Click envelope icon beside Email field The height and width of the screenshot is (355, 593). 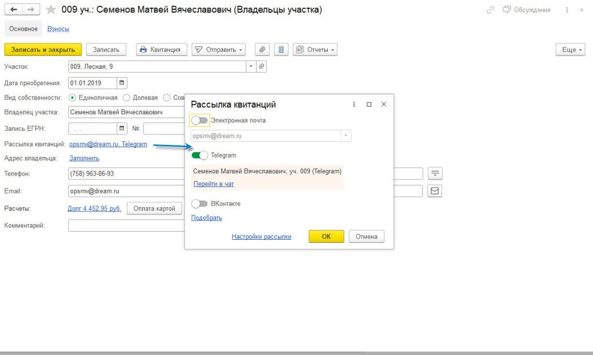434,191
